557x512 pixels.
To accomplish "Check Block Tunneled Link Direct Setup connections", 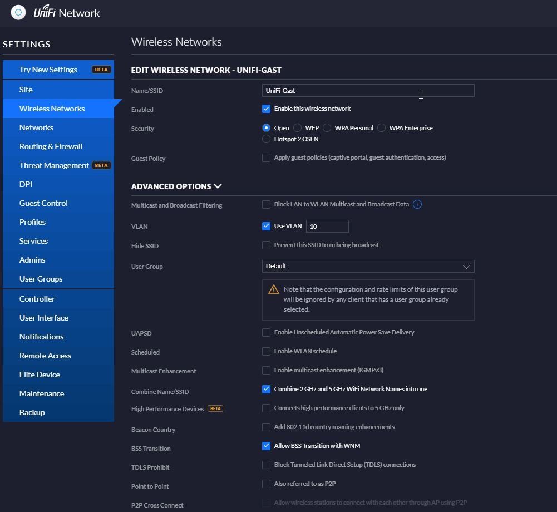I will click(266, 465).
